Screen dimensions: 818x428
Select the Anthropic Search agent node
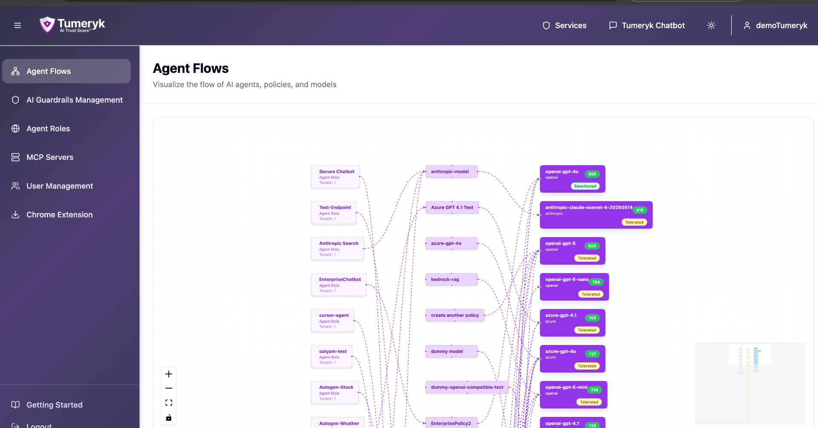pos(338,249)
